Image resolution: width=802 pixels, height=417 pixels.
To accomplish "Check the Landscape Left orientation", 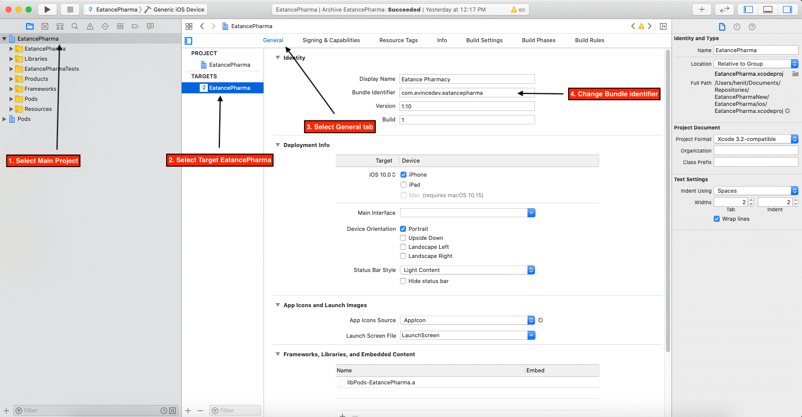I will pyautogui.click(x=403, y=247).
